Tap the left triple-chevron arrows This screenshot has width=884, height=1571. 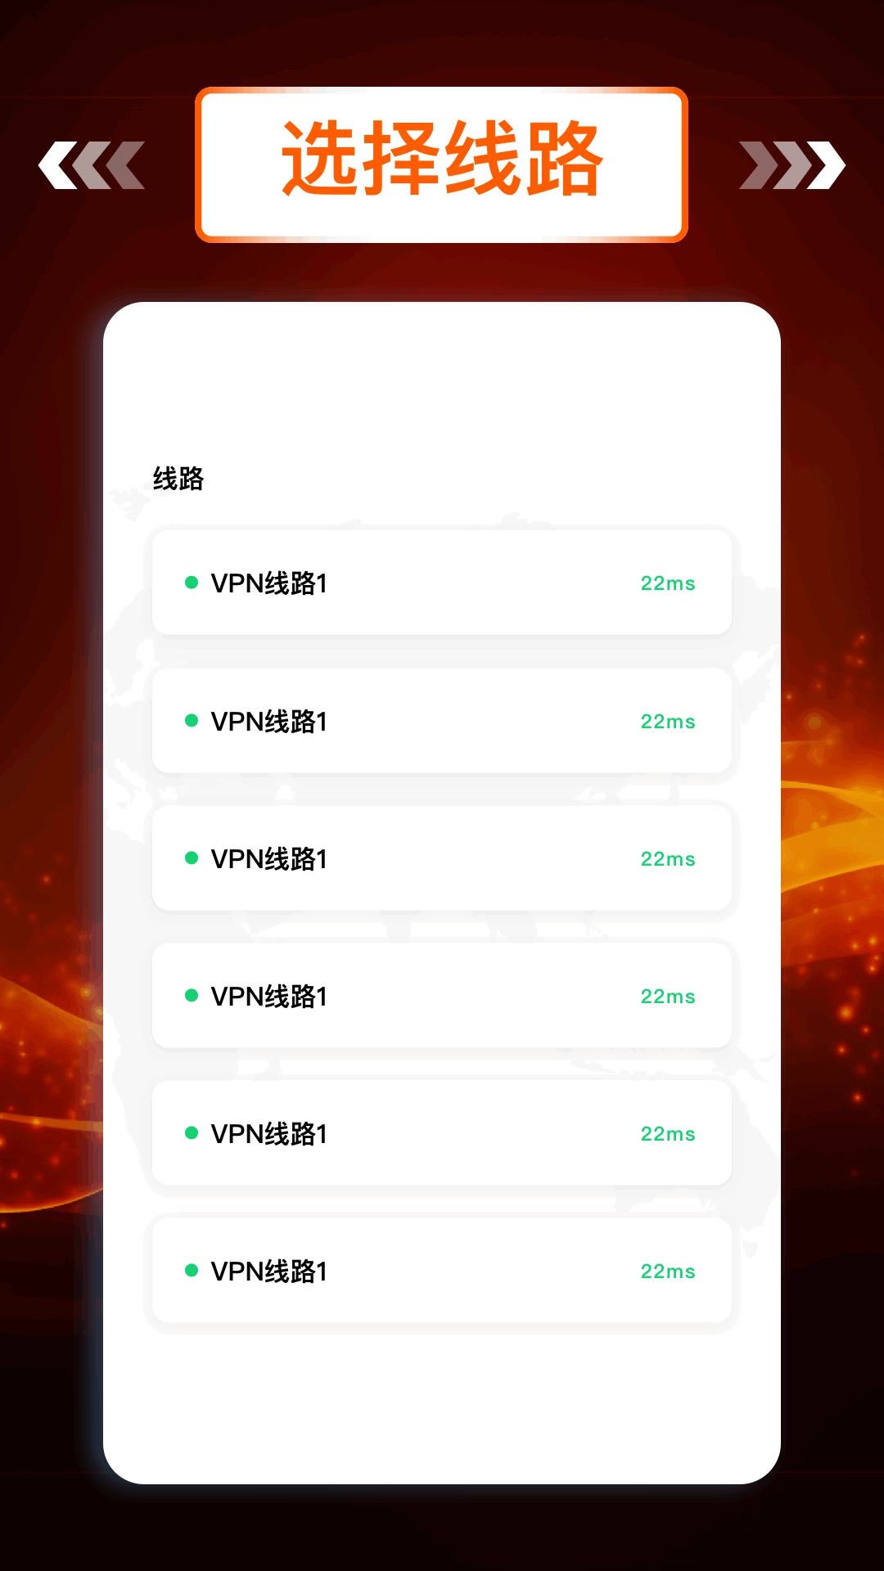[x=92, y=165]
